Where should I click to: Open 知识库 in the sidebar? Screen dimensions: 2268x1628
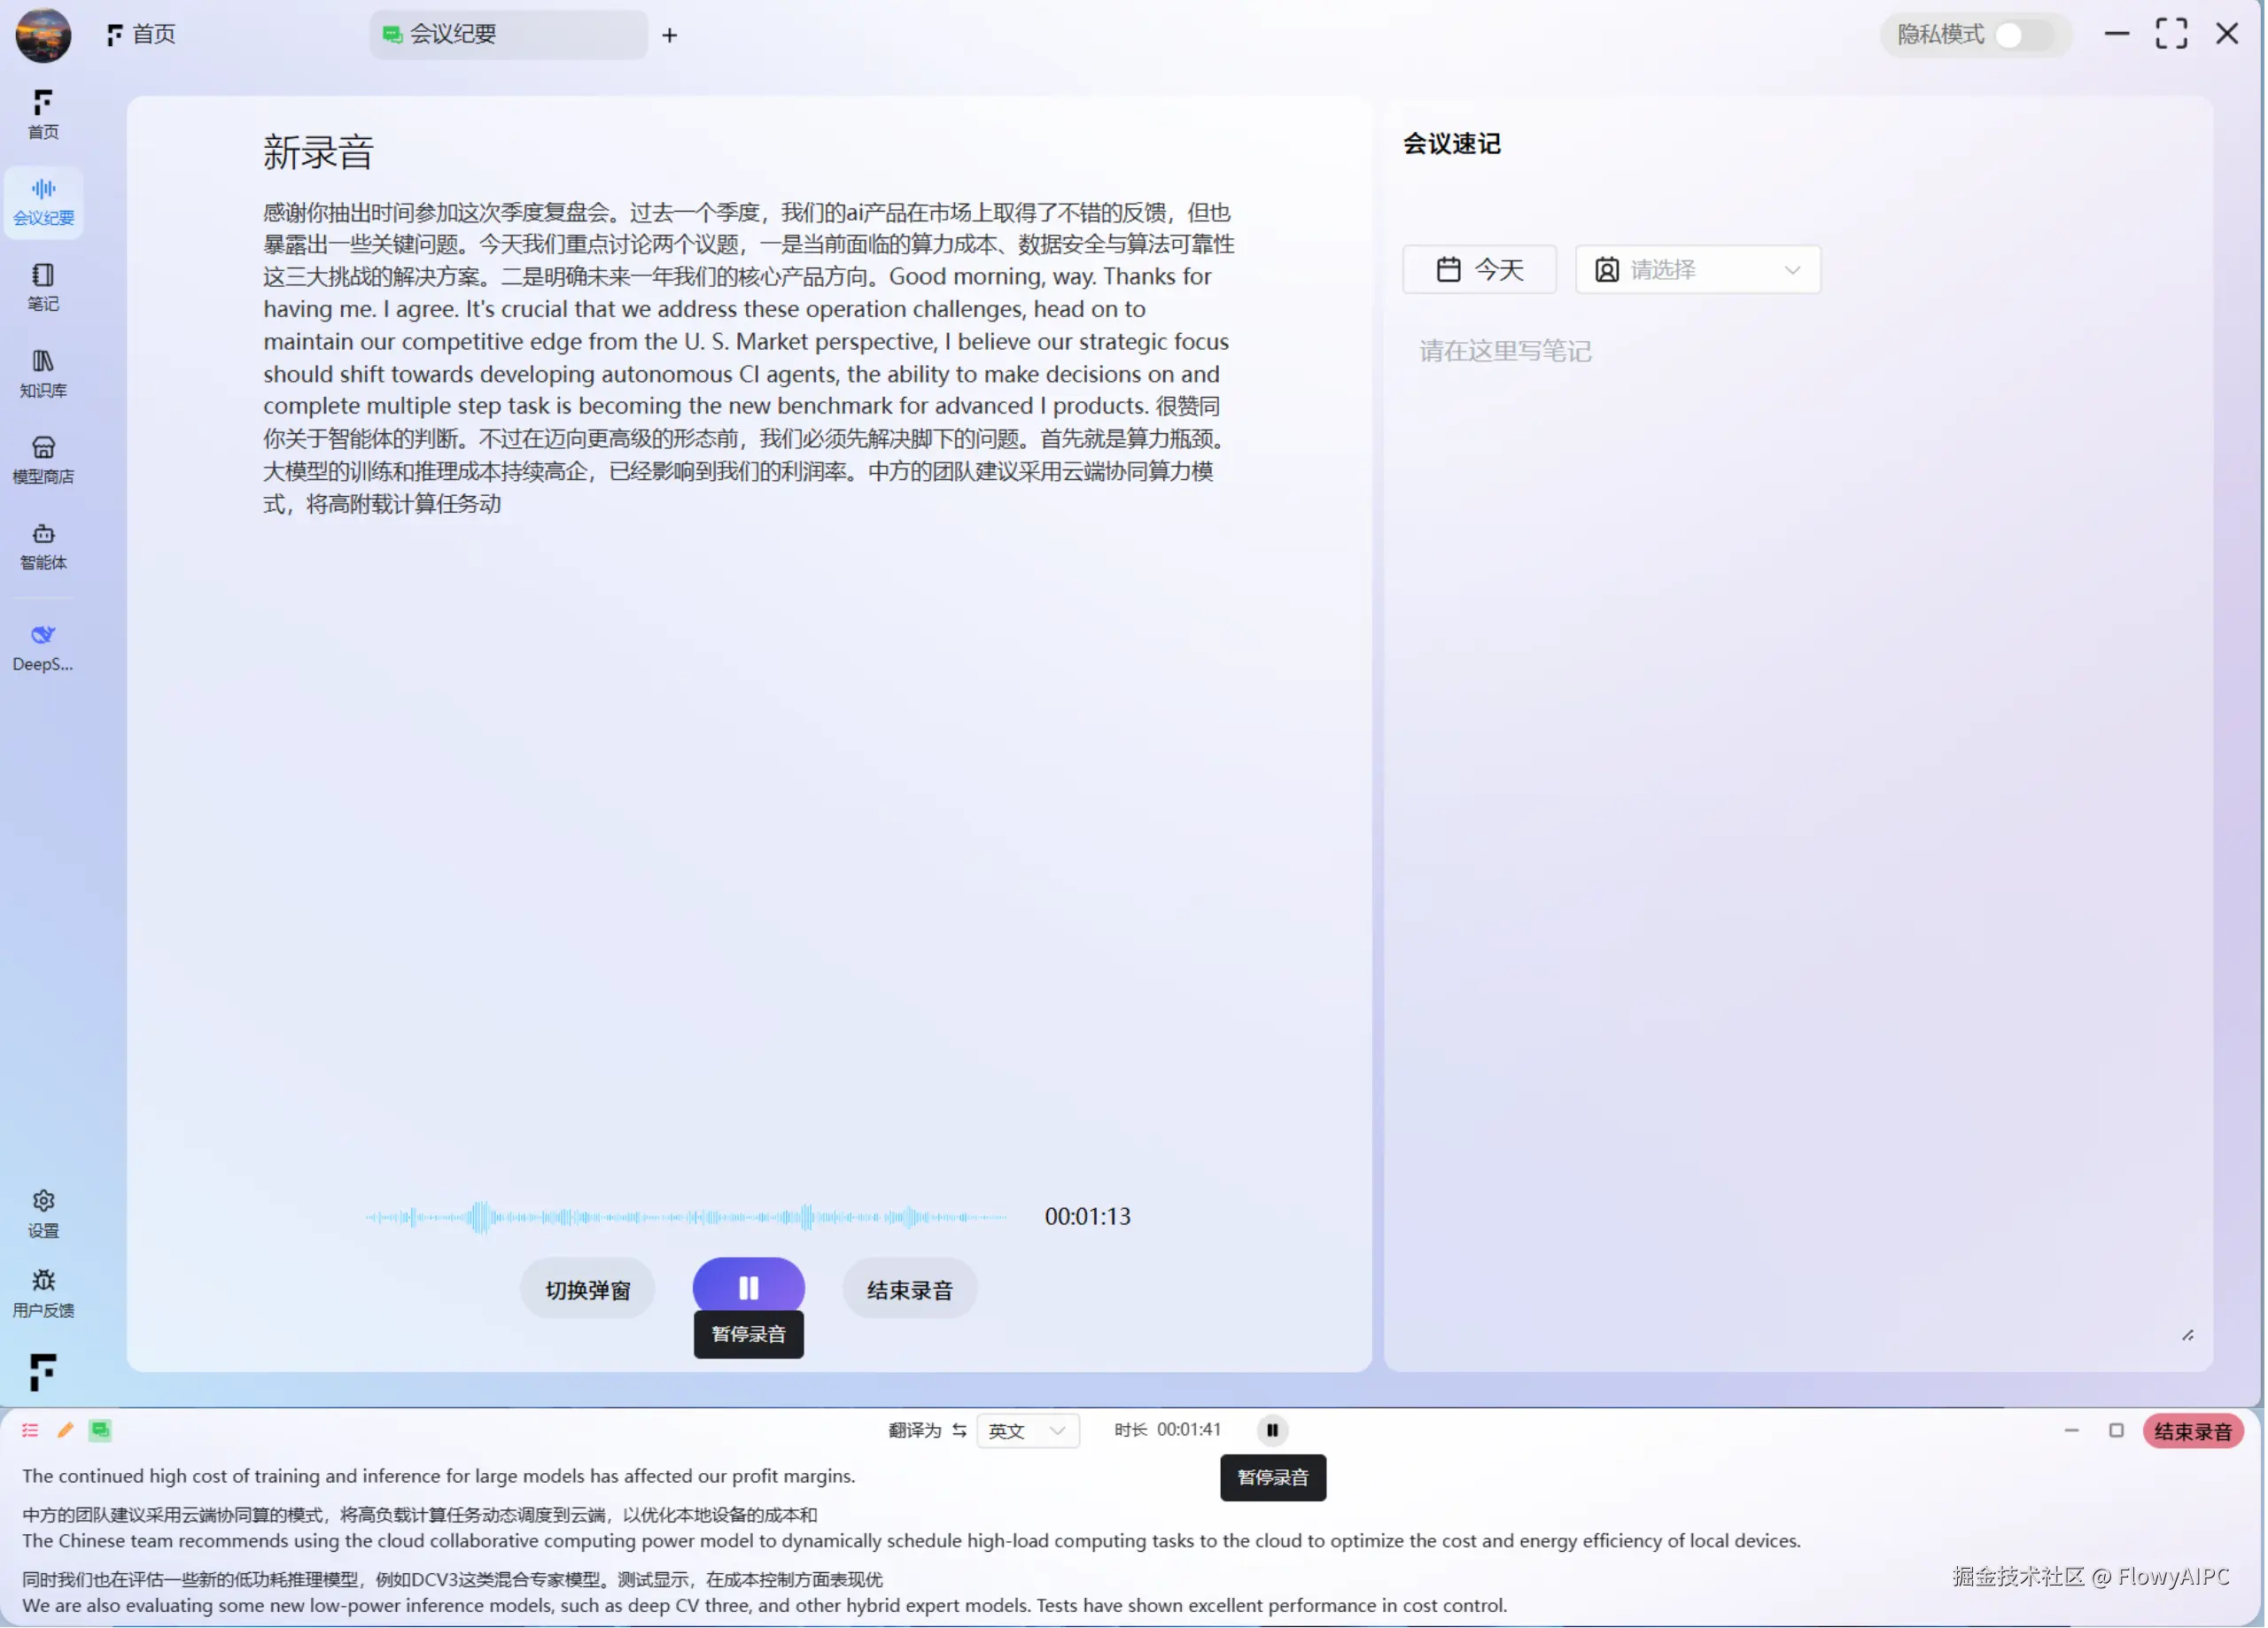click(43, 373)
